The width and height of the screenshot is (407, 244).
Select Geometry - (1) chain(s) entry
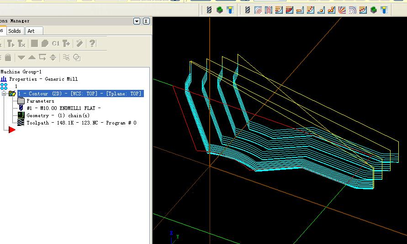pos(58,115)
